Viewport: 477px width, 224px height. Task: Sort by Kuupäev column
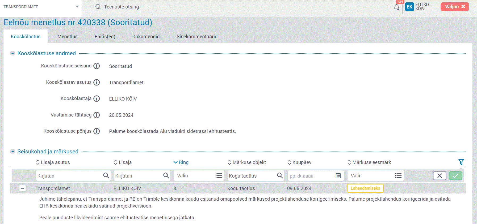(299, 162)
